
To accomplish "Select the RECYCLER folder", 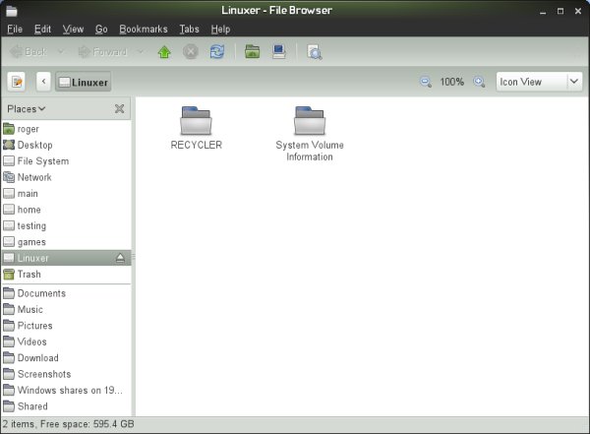I will [x=196, y=128].
